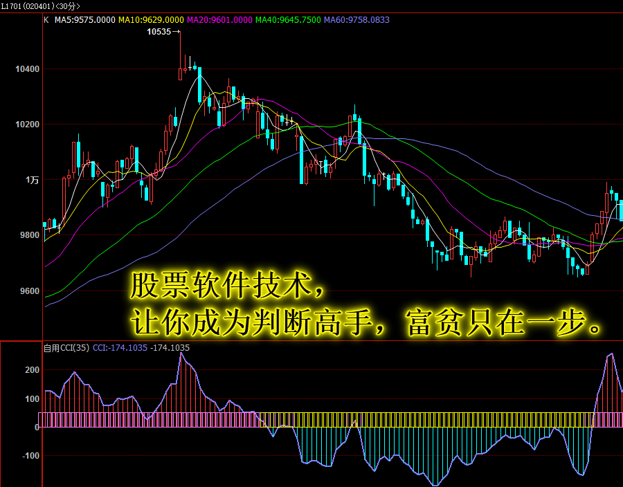Select the MA60:9758.0833 indicator label

point(356,20)
